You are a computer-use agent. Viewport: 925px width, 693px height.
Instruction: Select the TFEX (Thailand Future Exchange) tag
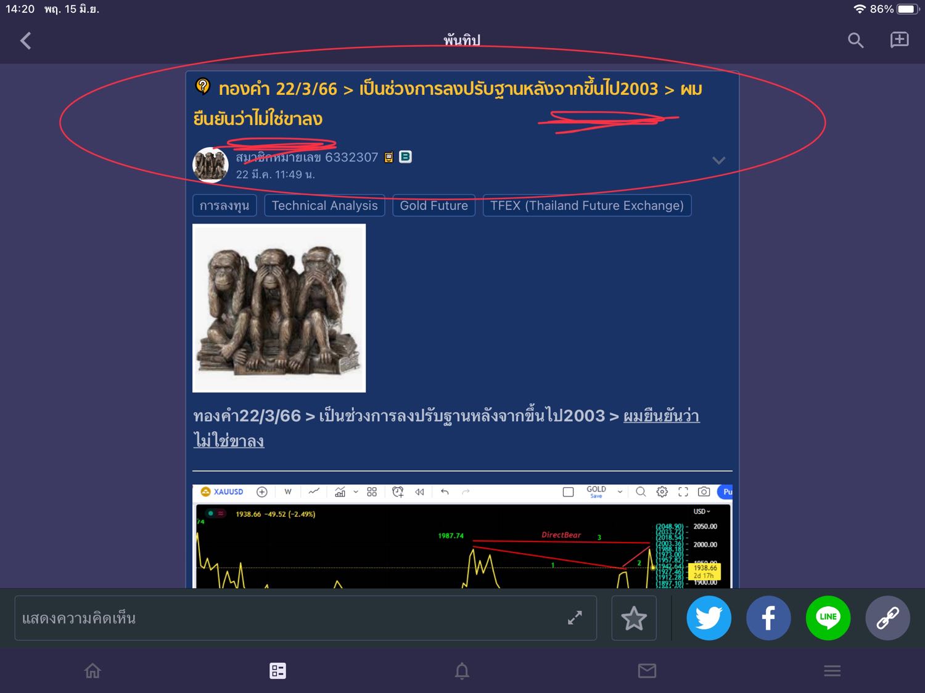[587, 206]
